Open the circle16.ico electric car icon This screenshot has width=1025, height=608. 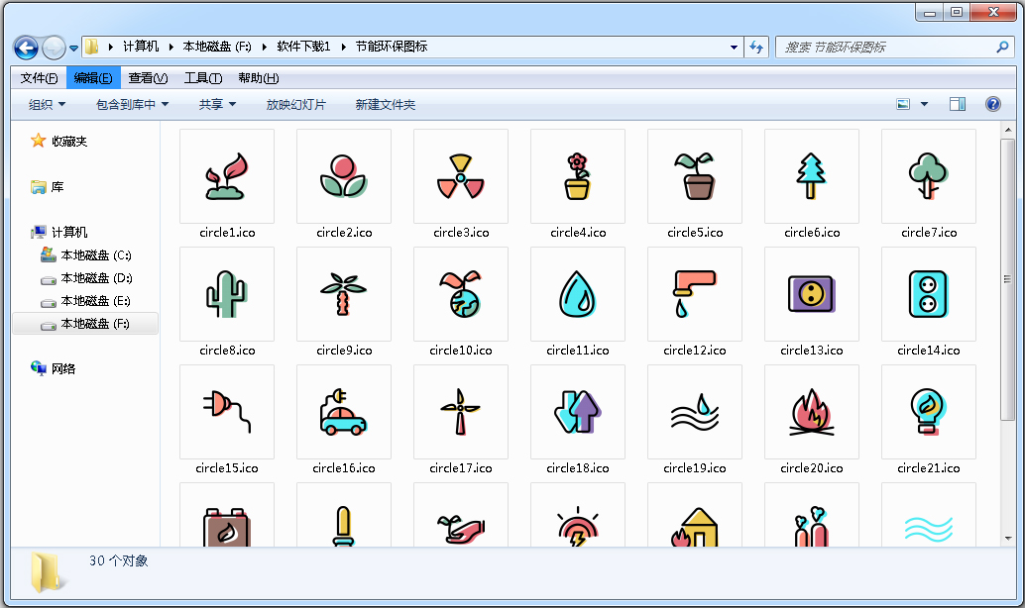(343, 412)
